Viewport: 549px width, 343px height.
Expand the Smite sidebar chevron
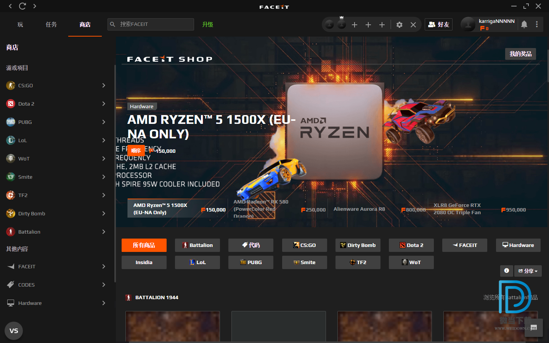pyautogui.click(x=104, y=177)
